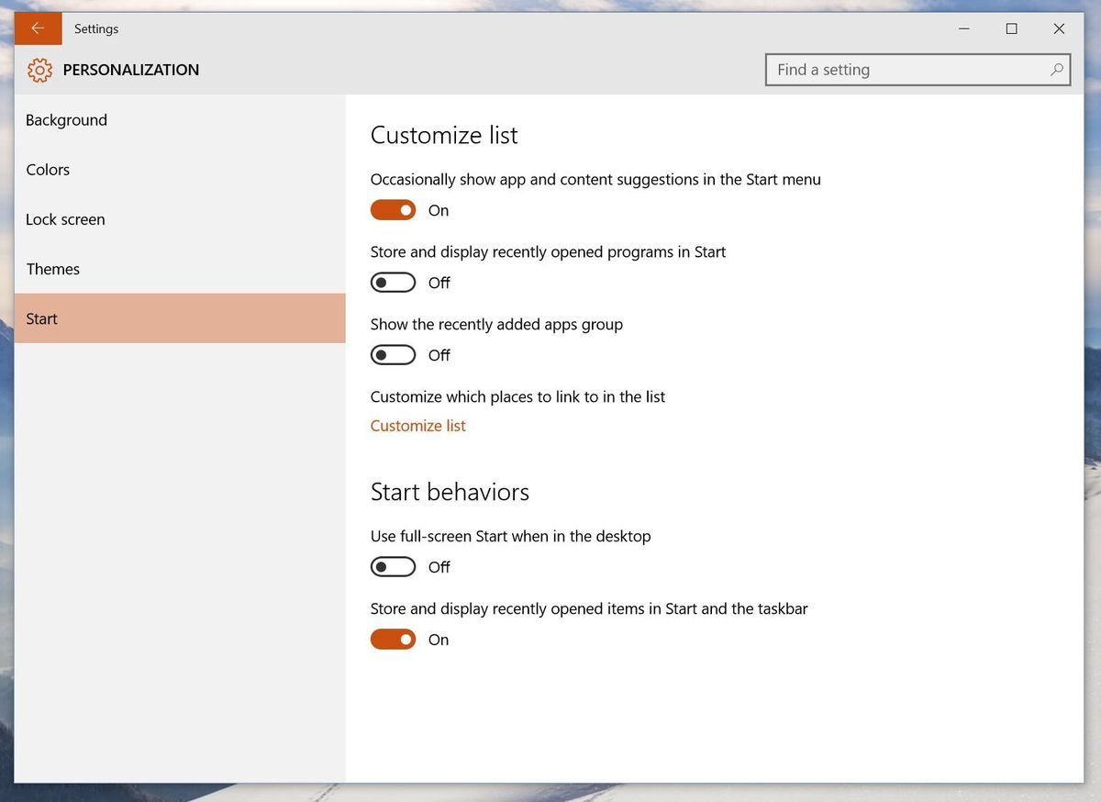Click the back arrow to leave Personalization
The width and height of the screenshot is (1101, 802).
37,28
